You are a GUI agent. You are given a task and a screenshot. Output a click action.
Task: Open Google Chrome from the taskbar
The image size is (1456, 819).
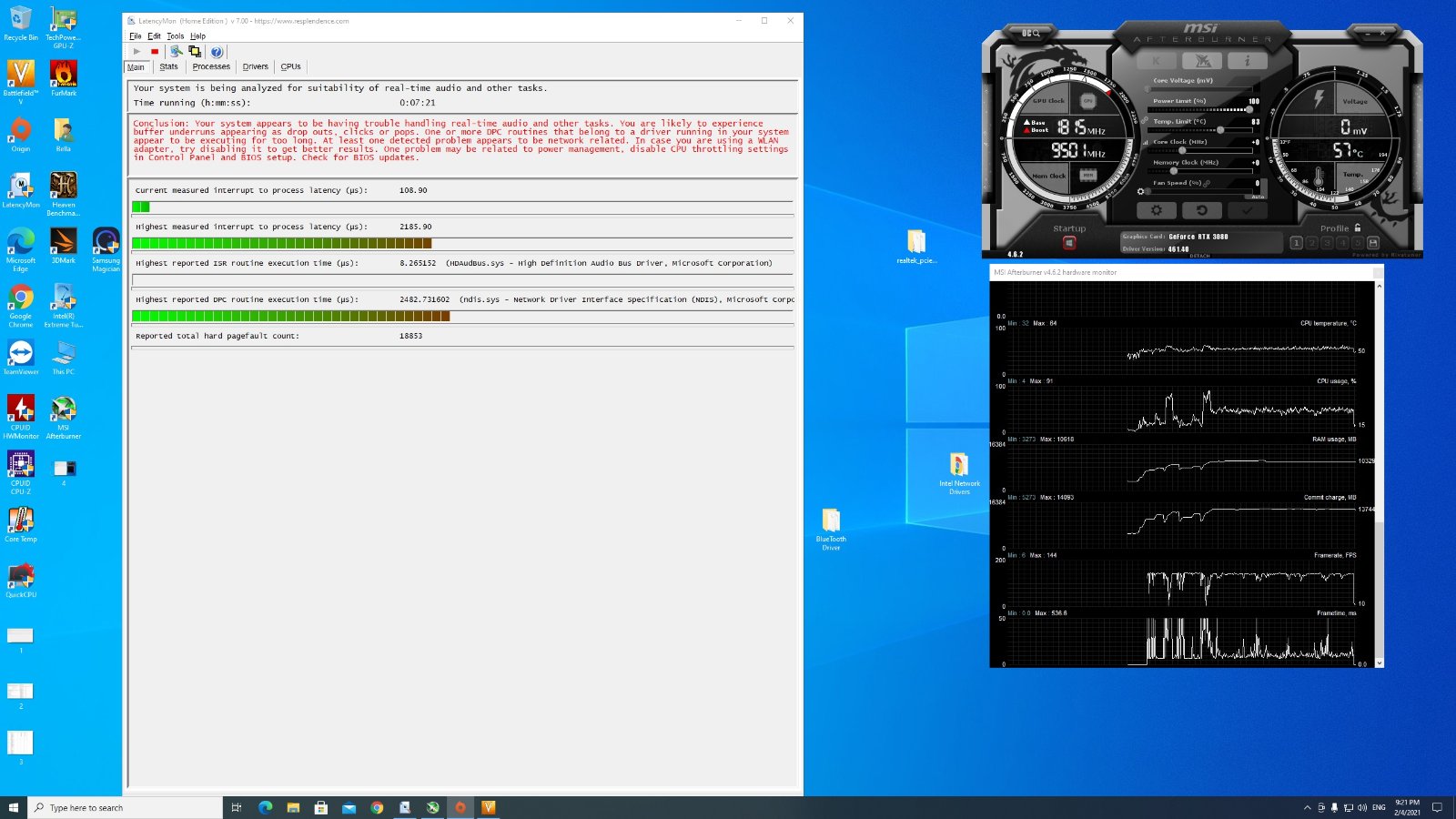(377, 807)
